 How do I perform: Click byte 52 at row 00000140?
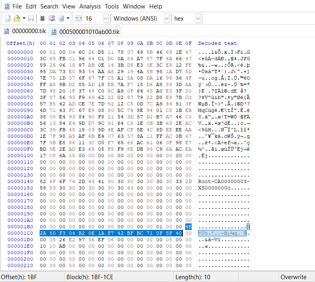[x=43, y=181]
